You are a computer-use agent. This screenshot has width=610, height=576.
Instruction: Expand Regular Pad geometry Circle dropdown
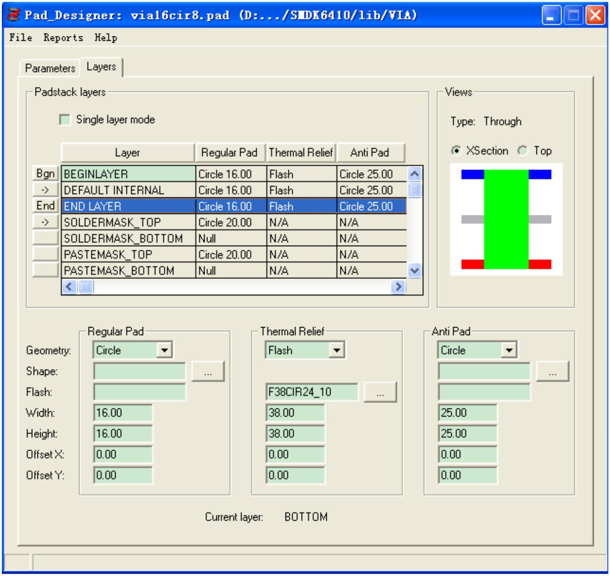click(164, 350)
